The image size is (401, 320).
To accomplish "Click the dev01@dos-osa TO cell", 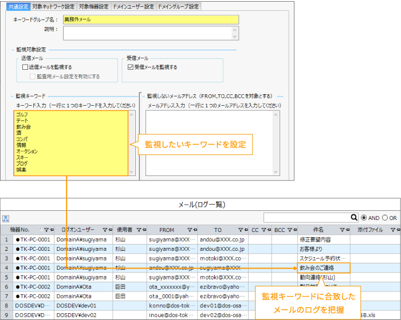I will pyautogui.click(x=223, y=306).
